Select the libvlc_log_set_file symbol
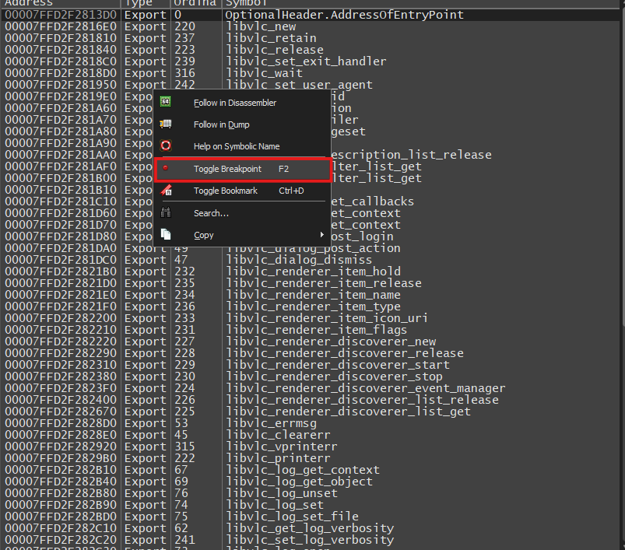The height and width of the screenshot is (550, 625). 292,517
